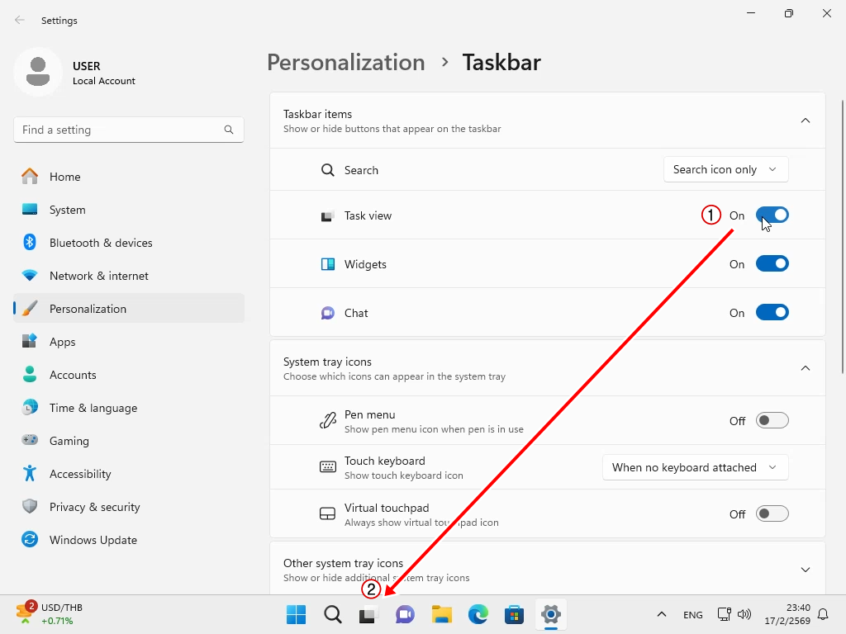The image size is (846, 634).
Task: Launch Microsoft Edge from taskbar
Action: tap(478, 615)
